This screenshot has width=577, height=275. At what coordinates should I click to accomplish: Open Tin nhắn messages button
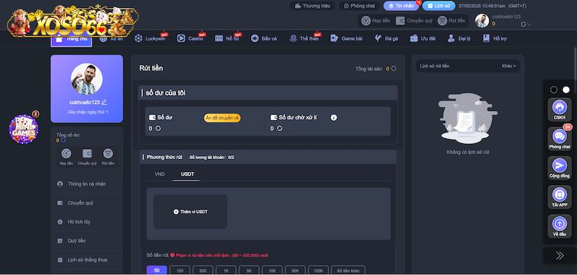(x=401, y=6)
